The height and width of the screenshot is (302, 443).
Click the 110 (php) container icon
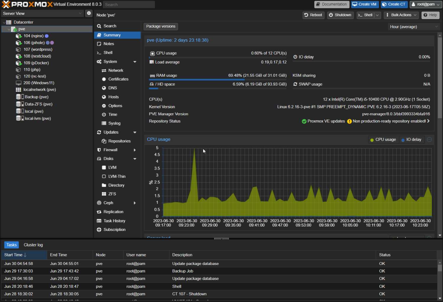(18, 70)
